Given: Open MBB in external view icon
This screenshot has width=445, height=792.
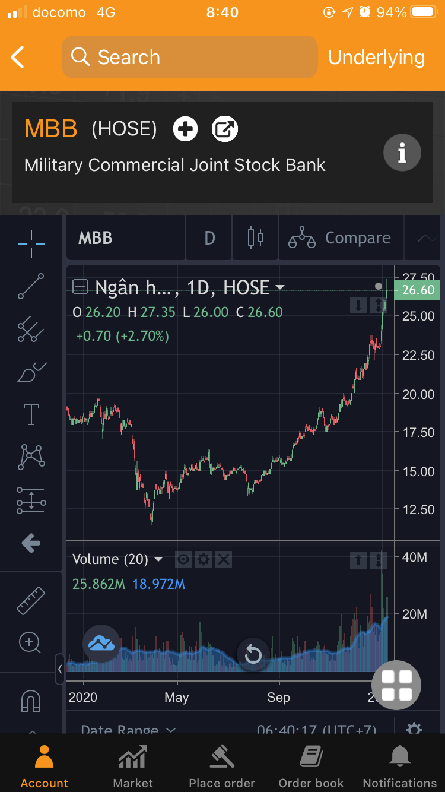Looking at the screenshot, I should pos(225,129).
